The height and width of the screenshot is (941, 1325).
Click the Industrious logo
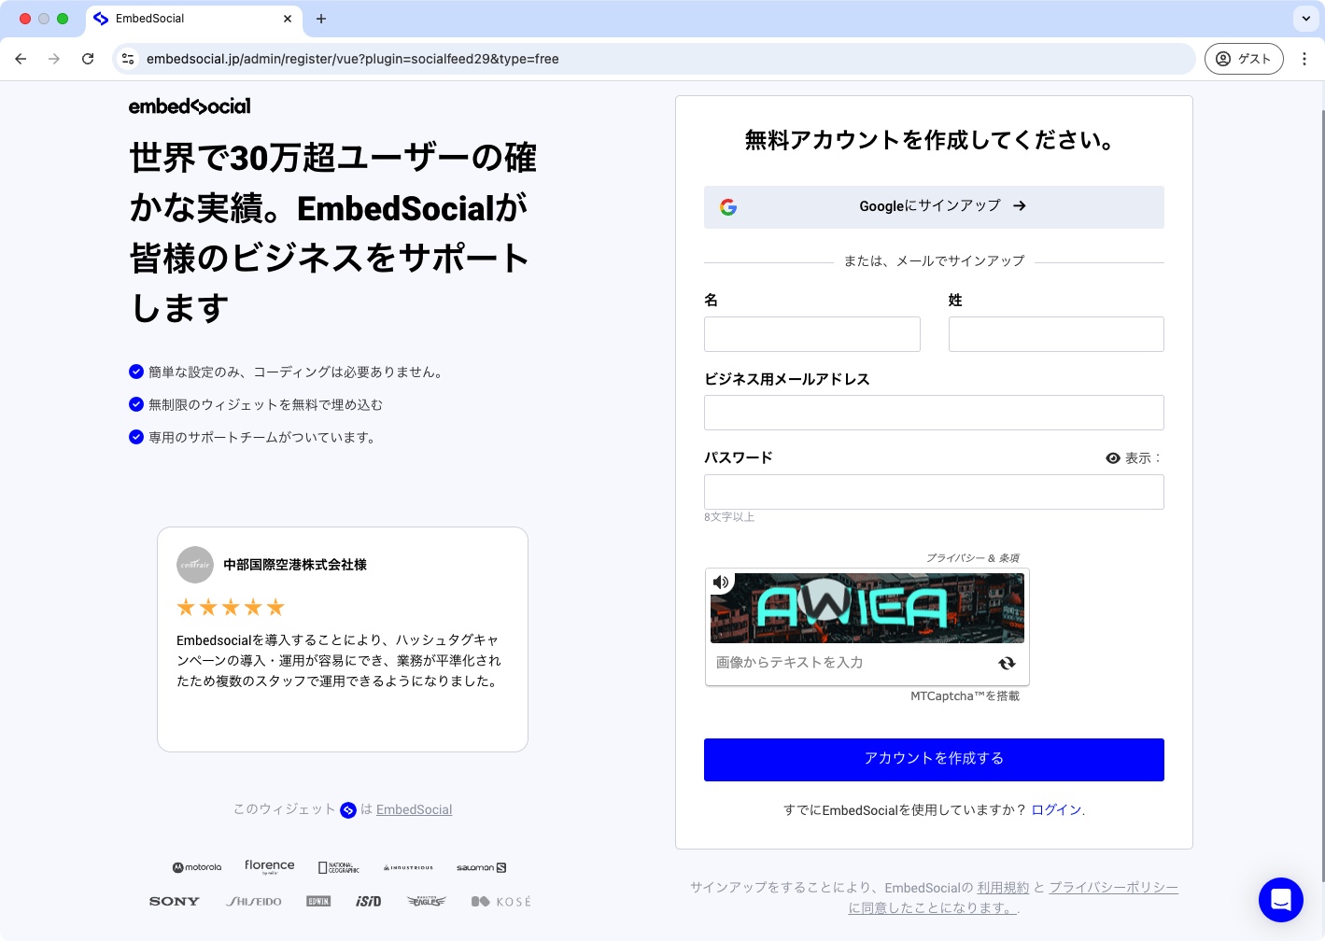pyautogui.click(x=408, y=868)
